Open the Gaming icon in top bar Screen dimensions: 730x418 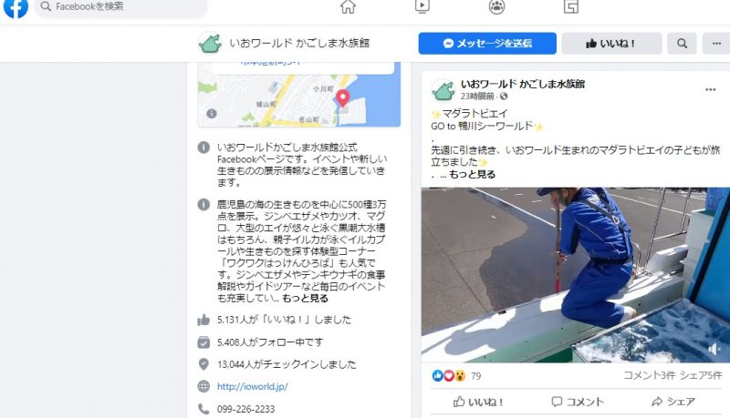click(571, 6)
